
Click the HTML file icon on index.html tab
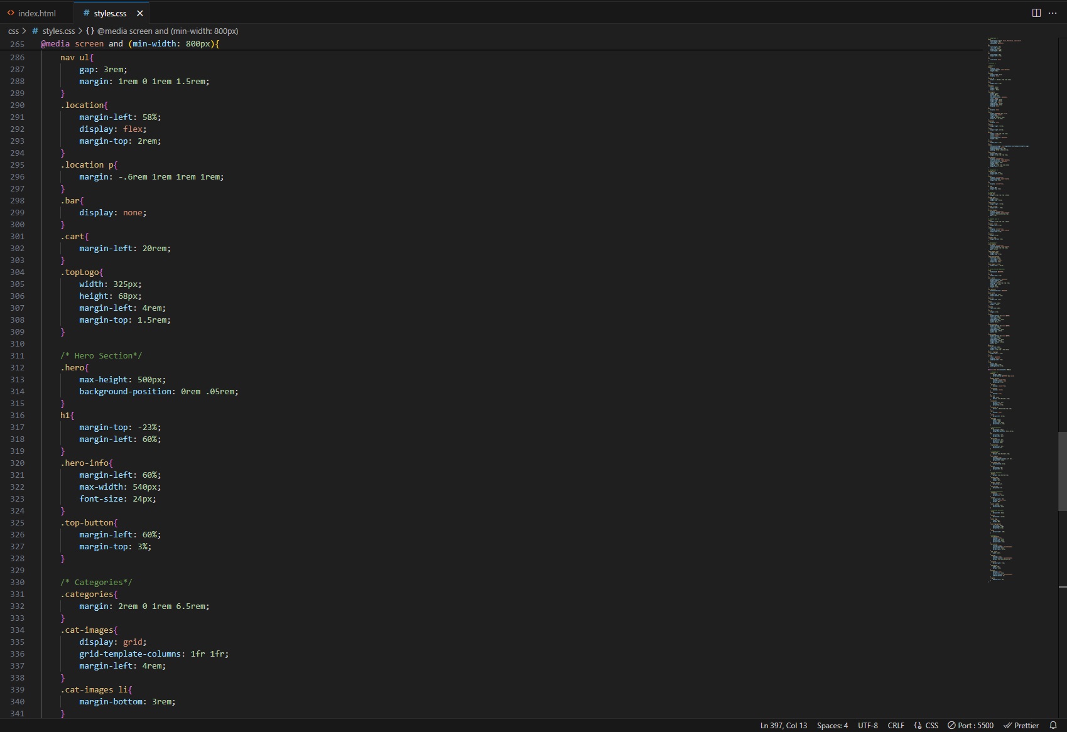pyautogui.click(x=11, y=13)
